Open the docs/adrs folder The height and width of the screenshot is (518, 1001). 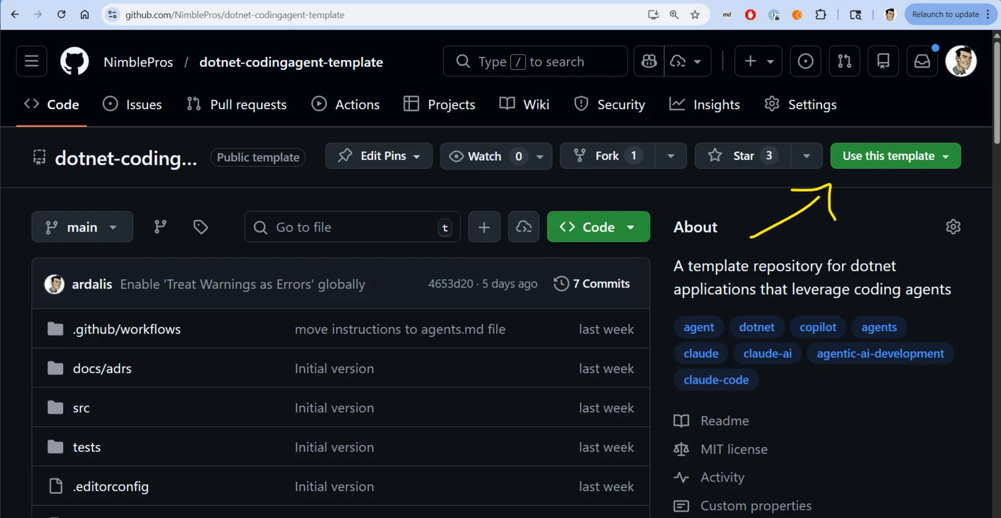point(102,369)
